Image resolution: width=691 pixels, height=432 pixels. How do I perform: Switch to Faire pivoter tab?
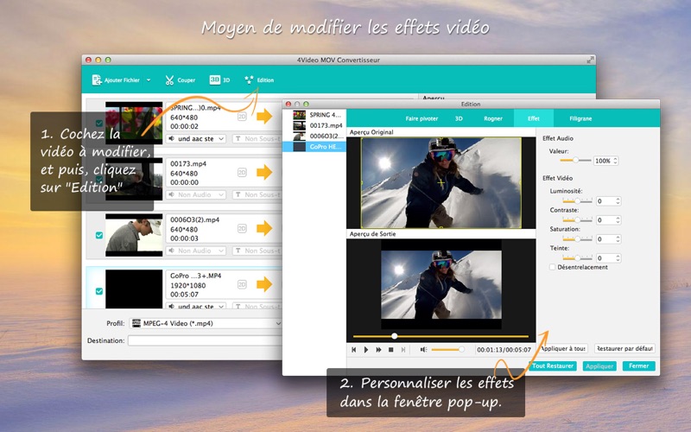point(422,118)
